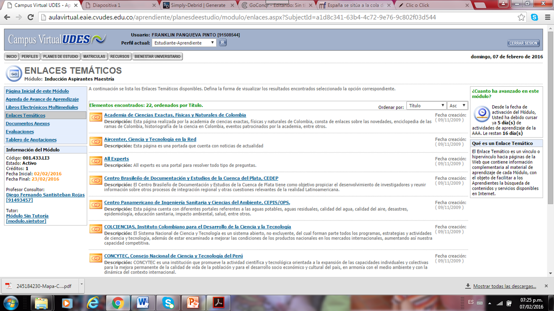Open Microsoft Word from the taskbar
Viewport: 554px width, 311px height.
(143, 302)
